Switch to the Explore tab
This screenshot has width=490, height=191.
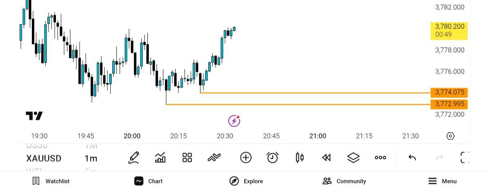(246, 181)
